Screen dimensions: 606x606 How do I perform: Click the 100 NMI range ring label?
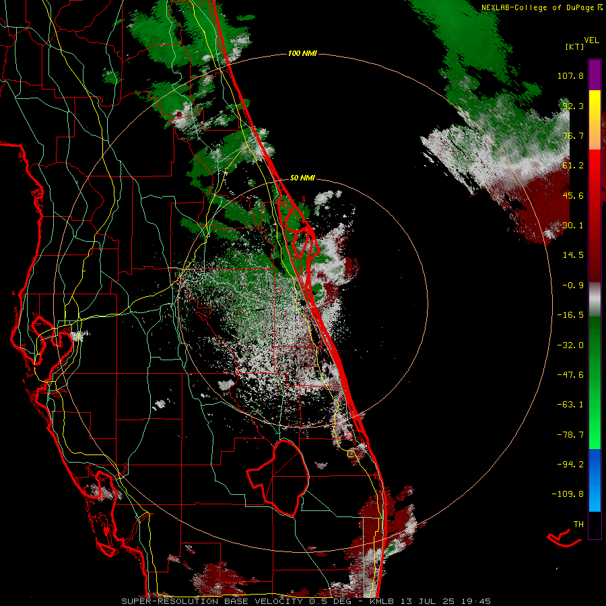tap(302, 53)
